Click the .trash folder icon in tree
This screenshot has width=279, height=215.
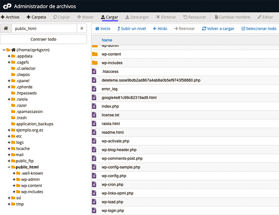coord(13,118)
